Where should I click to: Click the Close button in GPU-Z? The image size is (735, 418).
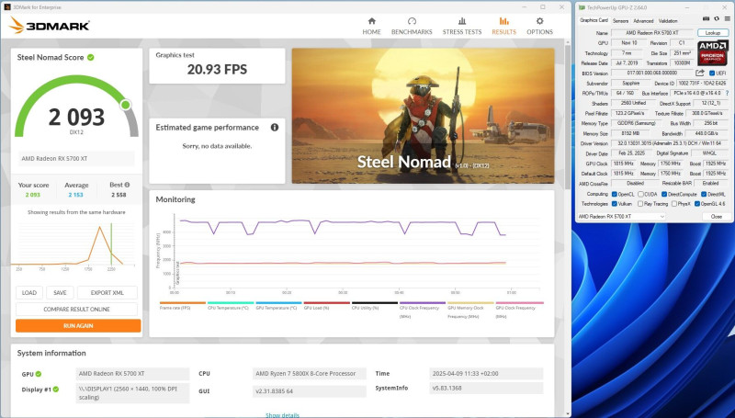pyautogui.click(x=717, y=217)
